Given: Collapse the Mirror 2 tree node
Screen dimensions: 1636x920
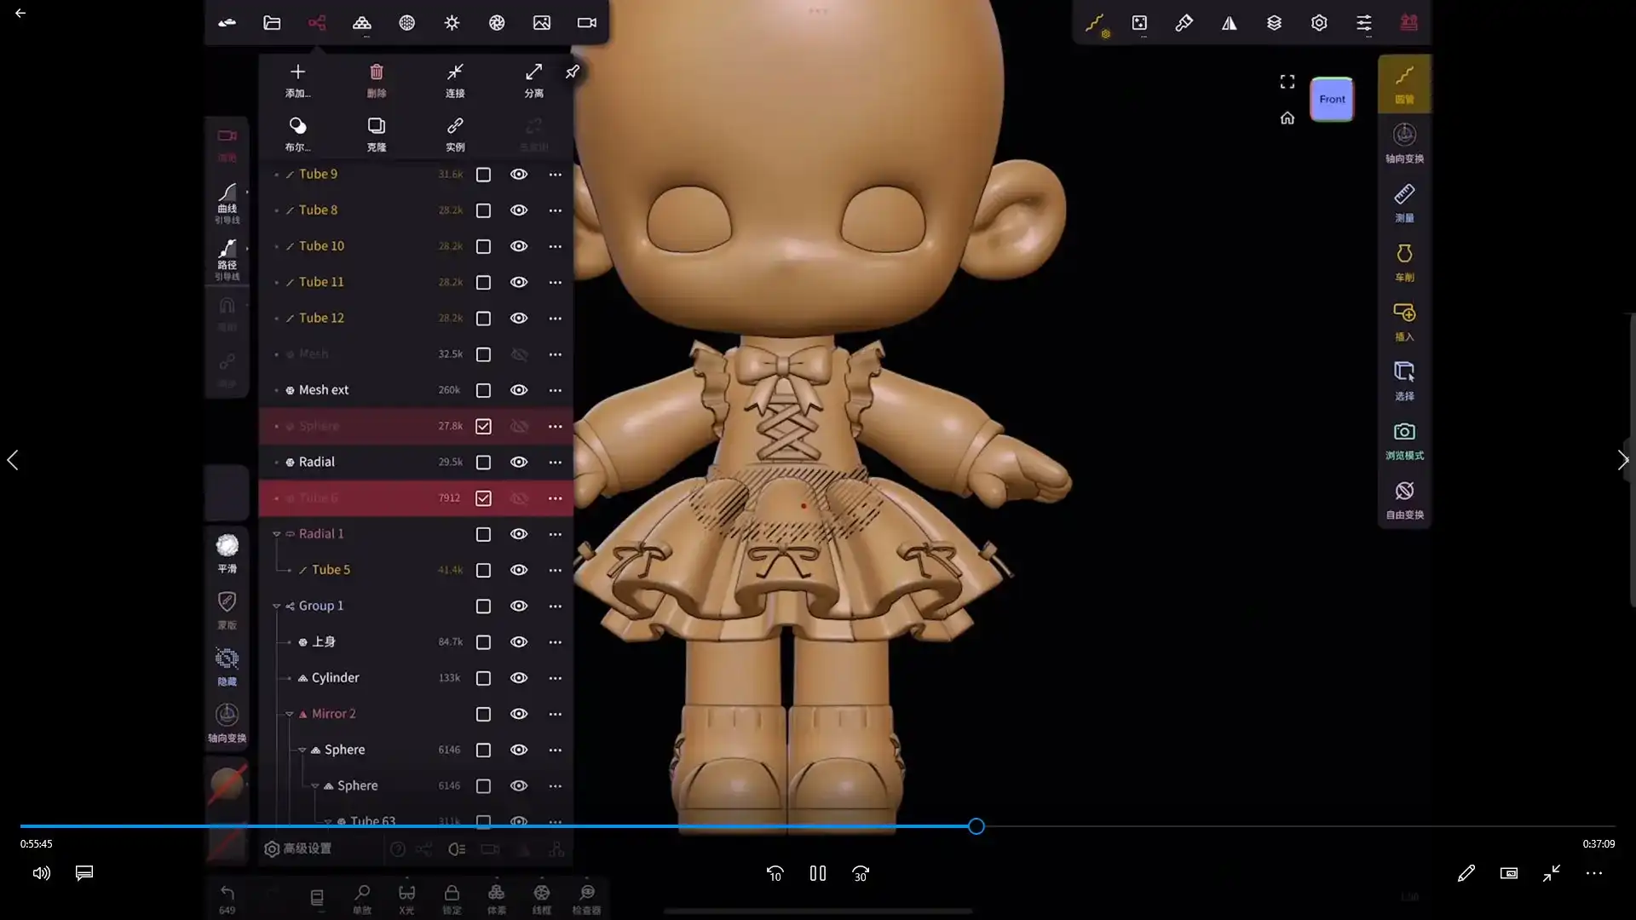Looking at the screenshot, I should click(289, 714).
